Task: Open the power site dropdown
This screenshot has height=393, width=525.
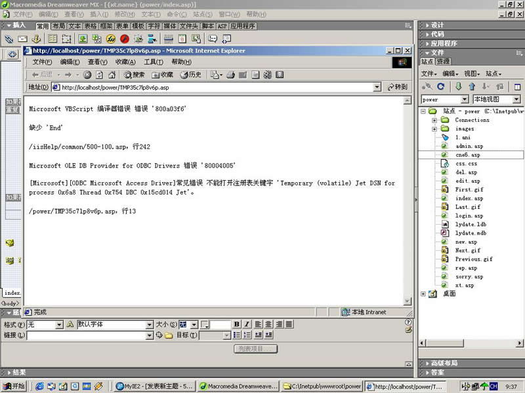Action: 465,100
